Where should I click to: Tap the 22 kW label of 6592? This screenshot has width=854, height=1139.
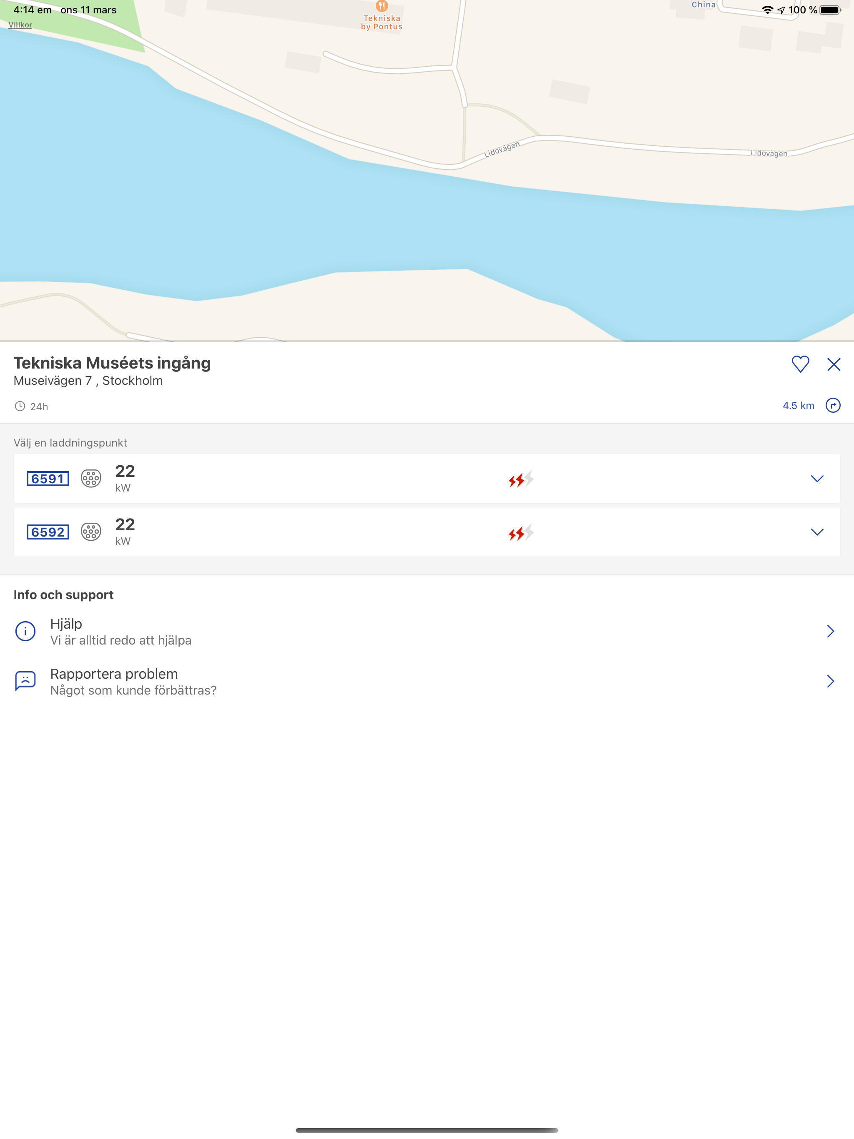(x=125, y=532)
